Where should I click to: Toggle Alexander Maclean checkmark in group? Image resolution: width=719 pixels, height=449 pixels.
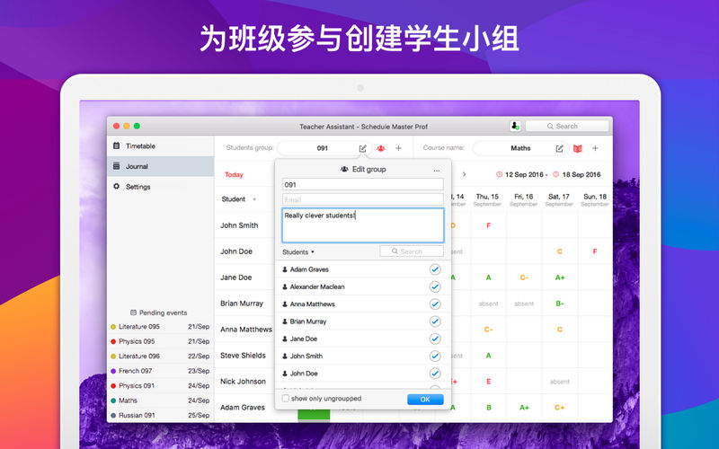click(435, 286)
